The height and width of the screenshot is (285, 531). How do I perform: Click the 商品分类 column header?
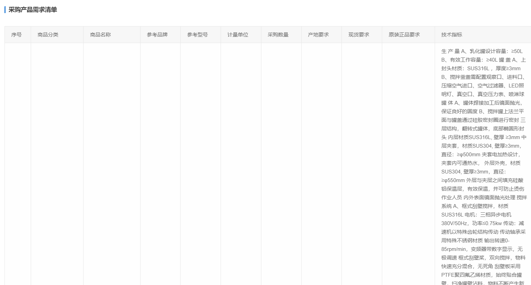[x=48, y=35]
